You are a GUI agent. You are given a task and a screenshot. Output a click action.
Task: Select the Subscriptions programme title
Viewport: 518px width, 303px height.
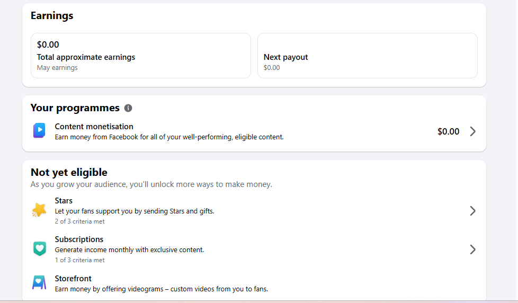(x=79, y=239)
